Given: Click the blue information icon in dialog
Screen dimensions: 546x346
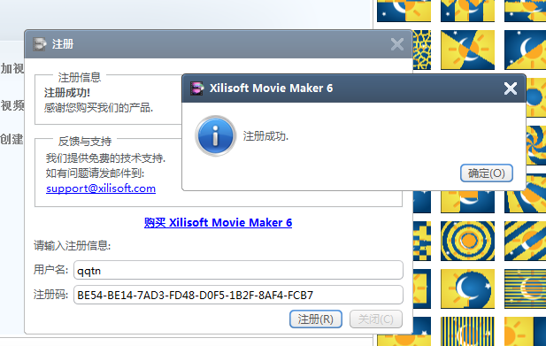Looking at the screenshot, I should point(215,135).
